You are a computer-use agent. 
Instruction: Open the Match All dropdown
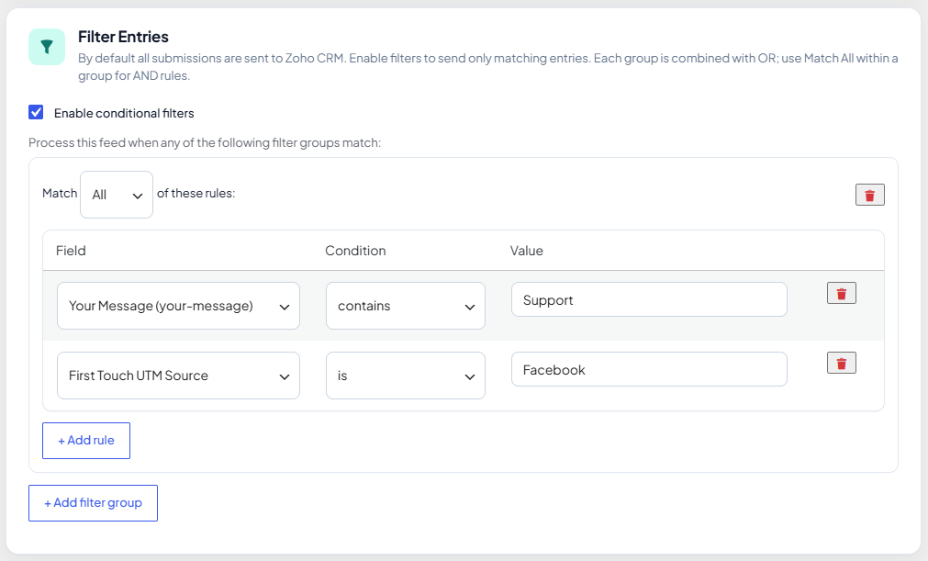117,195
